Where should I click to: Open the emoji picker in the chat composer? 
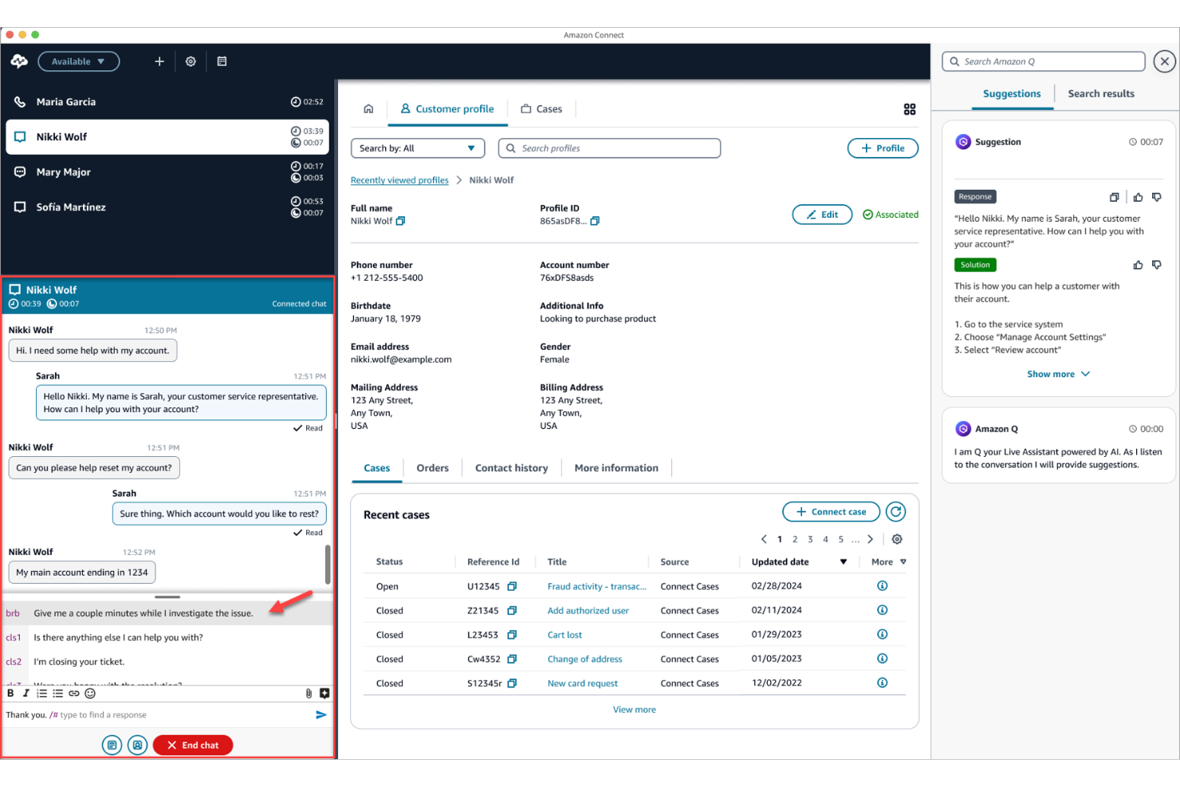[90, 693]
